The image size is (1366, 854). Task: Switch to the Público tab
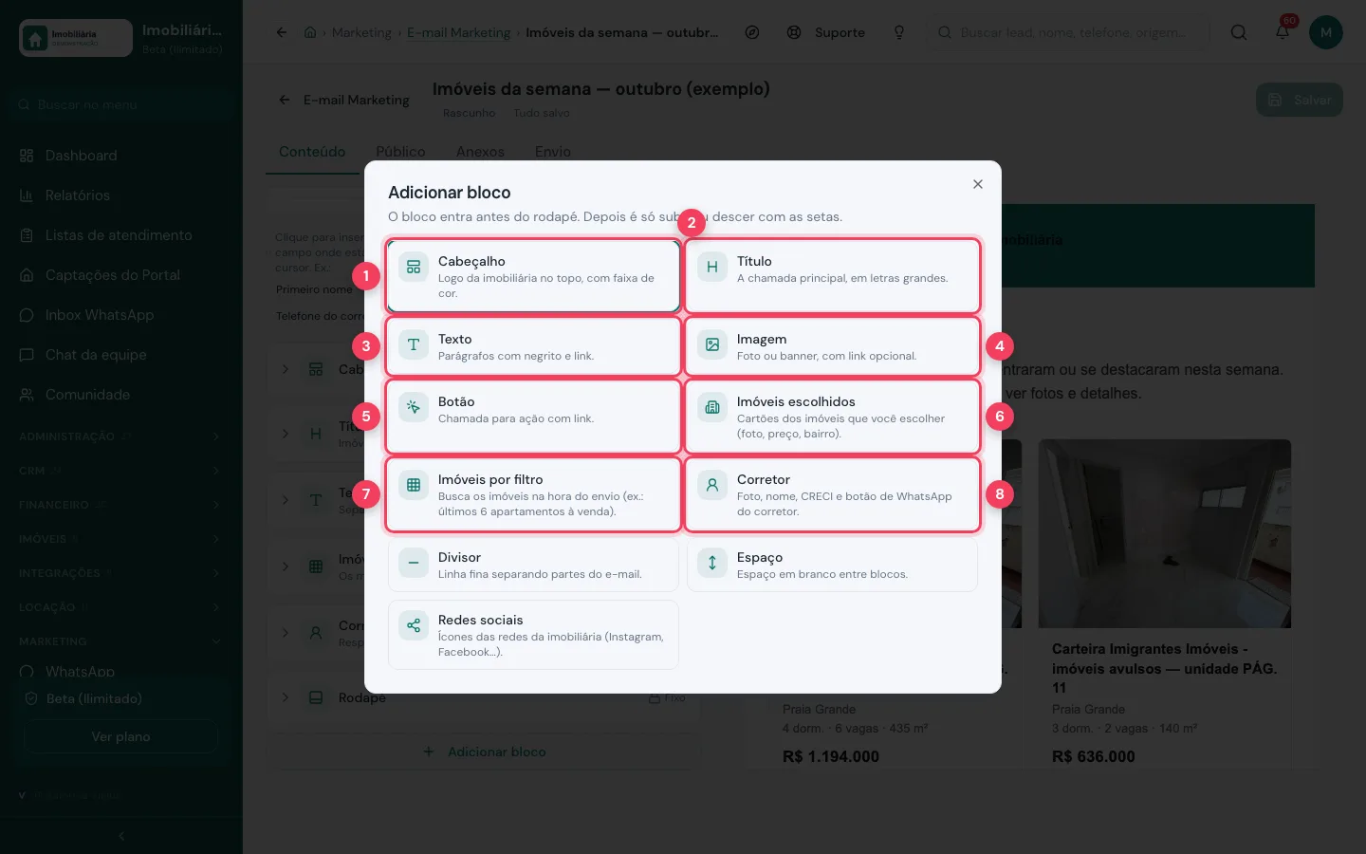pos(400,152)
